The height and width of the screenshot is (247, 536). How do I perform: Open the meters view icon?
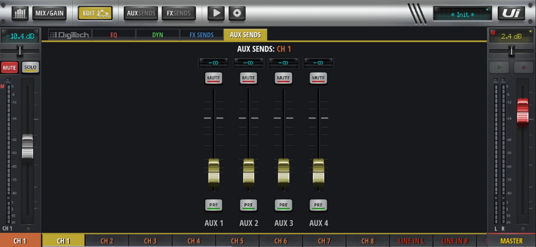pyautogui.click(x=20, y=13)
